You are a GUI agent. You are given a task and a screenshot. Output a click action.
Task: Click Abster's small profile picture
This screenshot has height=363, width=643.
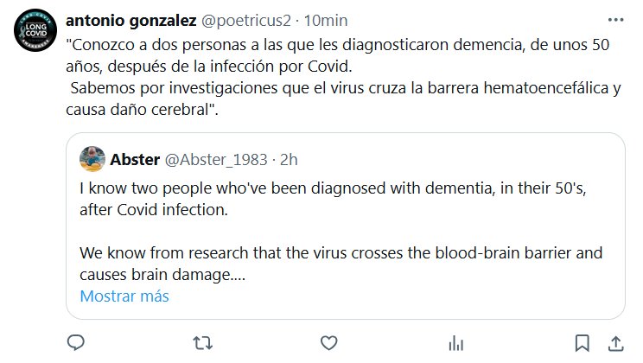click(x=92, y=159)
